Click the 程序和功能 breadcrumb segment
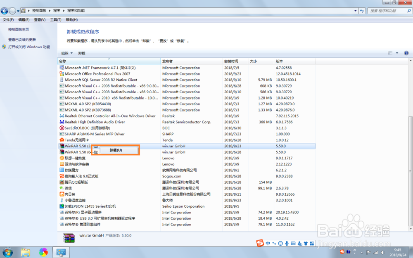This screenshot has height=258, width=413. [x=76, y=11]
